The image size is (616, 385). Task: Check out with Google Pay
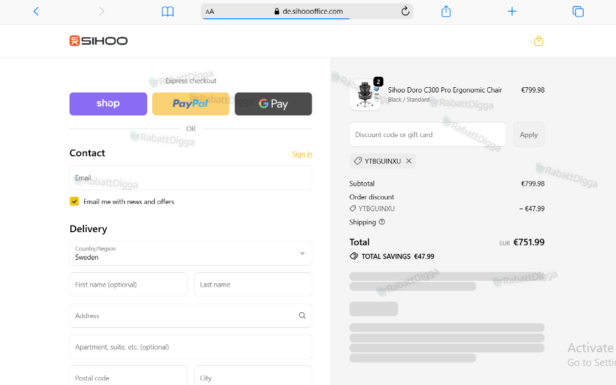tap(273, 104)
